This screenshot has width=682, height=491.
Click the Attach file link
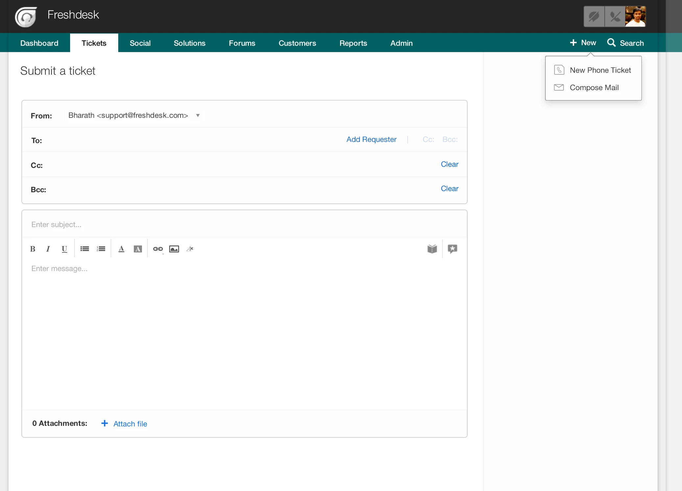coord(130,424)
